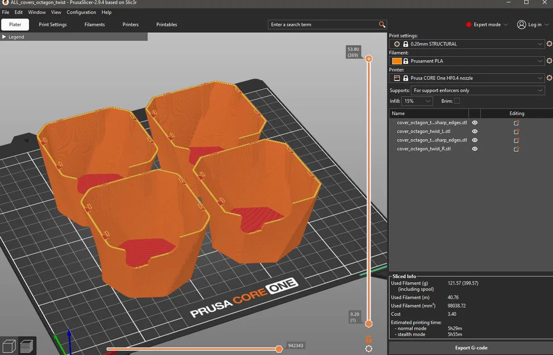Switch to 3D editor view cube icon
This screenshot has height=355, width=553.
coord(9,346)
